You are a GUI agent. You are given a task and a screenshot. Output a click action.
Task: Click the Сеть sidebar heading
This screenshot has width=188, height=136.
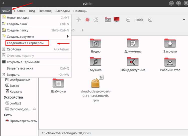8,115
